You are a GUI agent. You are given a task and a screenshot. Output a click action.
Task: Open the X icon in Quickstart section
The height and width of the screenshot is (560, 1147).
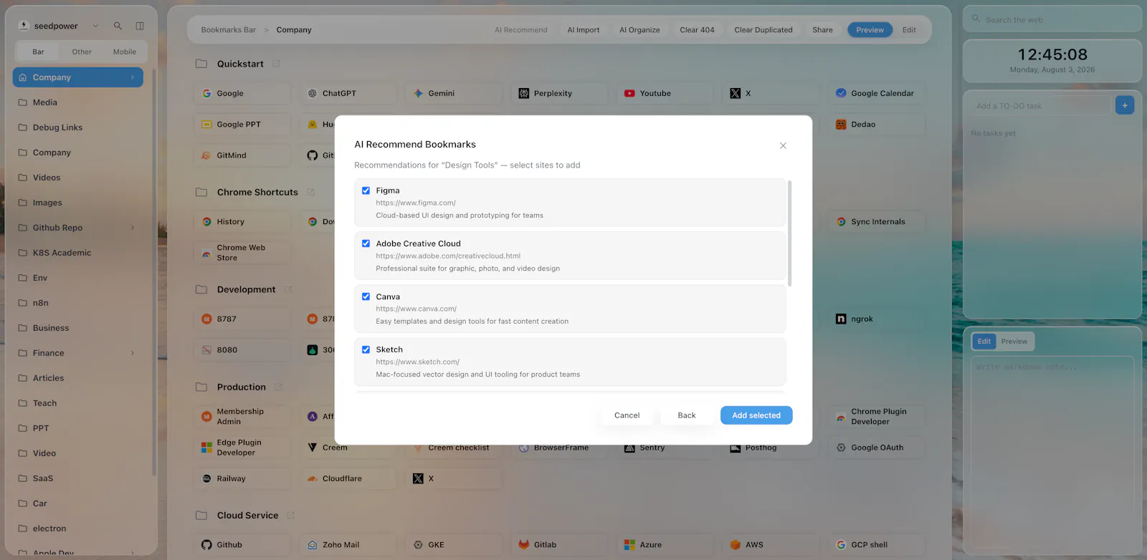pyautogui.click(x=736, y=93)
